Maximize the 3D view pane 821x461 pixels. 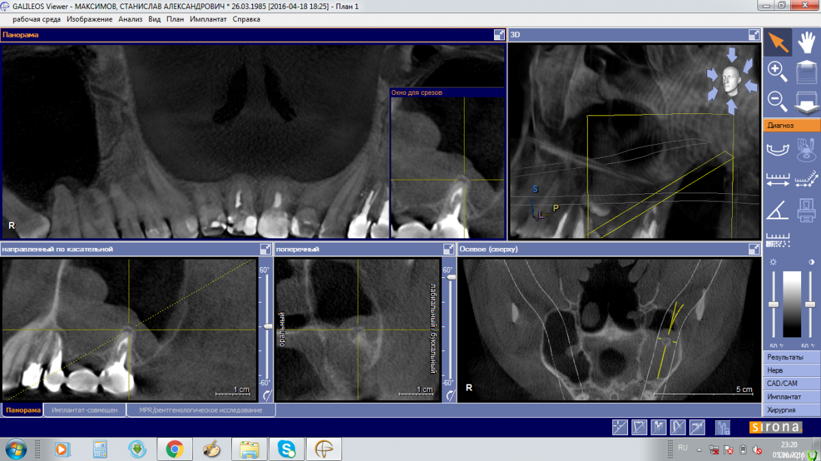tap(754, 35)
